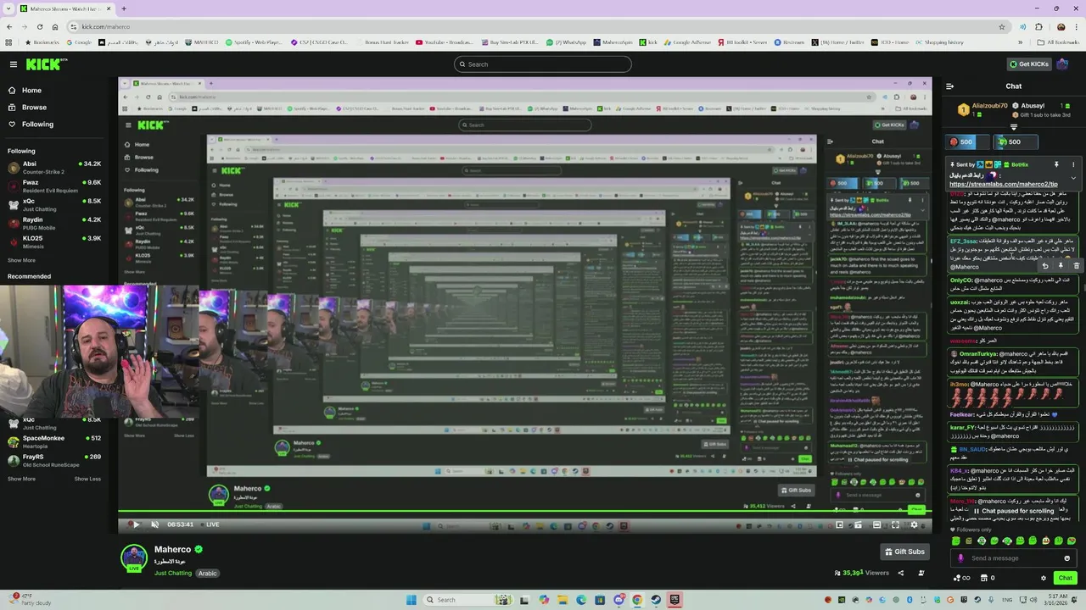Screen dimensions: 1086x610
Task: Open Browse in the sidebar
Action: pyautogui.click(x=34, y=108)
